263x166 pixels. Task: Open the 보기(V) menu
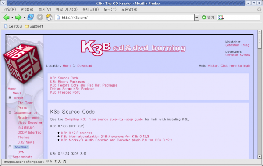point(45,9)
